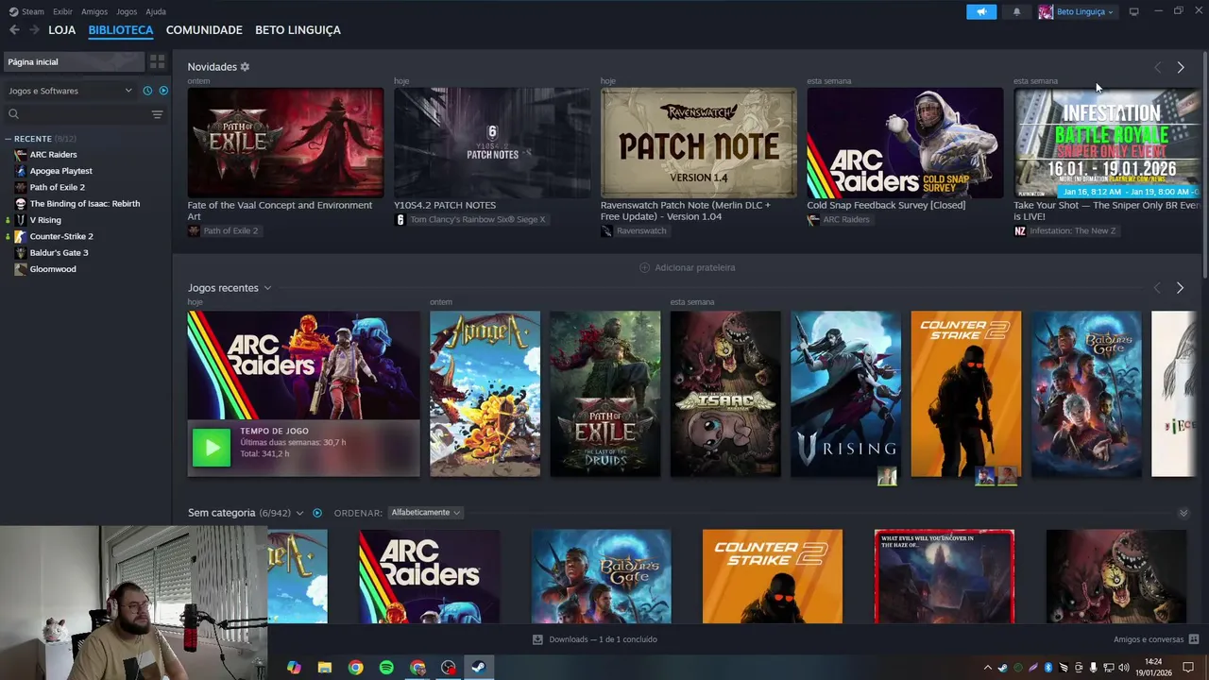Switch to the BIBLIOTECA tab
Screen dimensions: 1209x680
pyautogui.click(x=121, y=30)
